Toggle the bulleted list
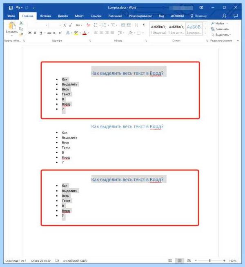This screenshot has width=245, height=267. (x=96, y=25)
